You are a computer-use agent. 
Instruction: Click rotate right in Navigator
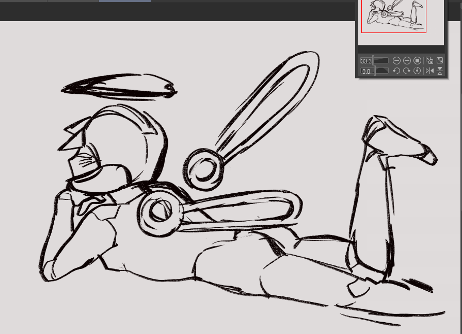(407, 71)
